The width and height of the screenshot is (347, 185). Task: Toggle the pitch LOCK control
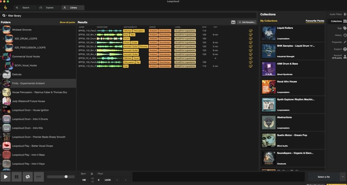(107, 180)
